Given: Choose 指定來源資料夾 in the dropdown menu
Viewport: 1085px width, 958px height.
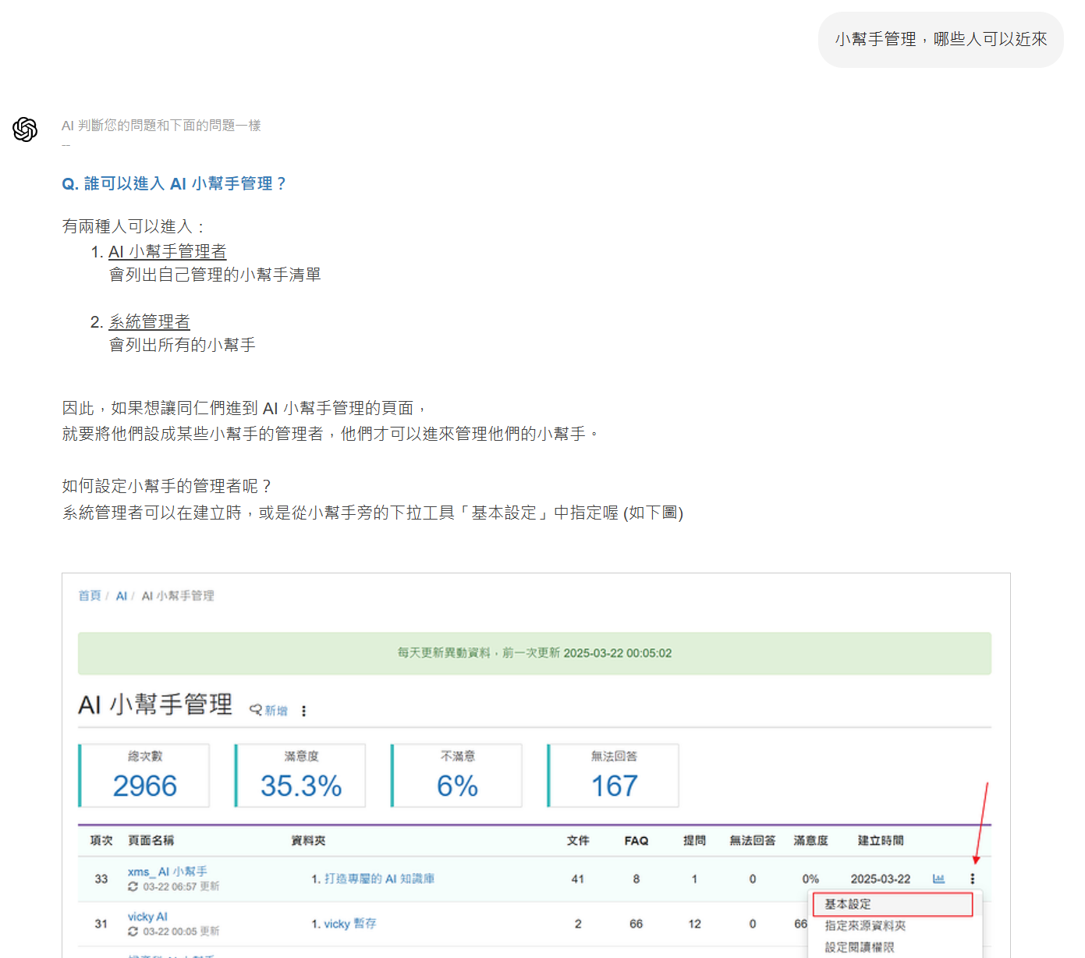Looking at the screenshot, I should 865,926.
